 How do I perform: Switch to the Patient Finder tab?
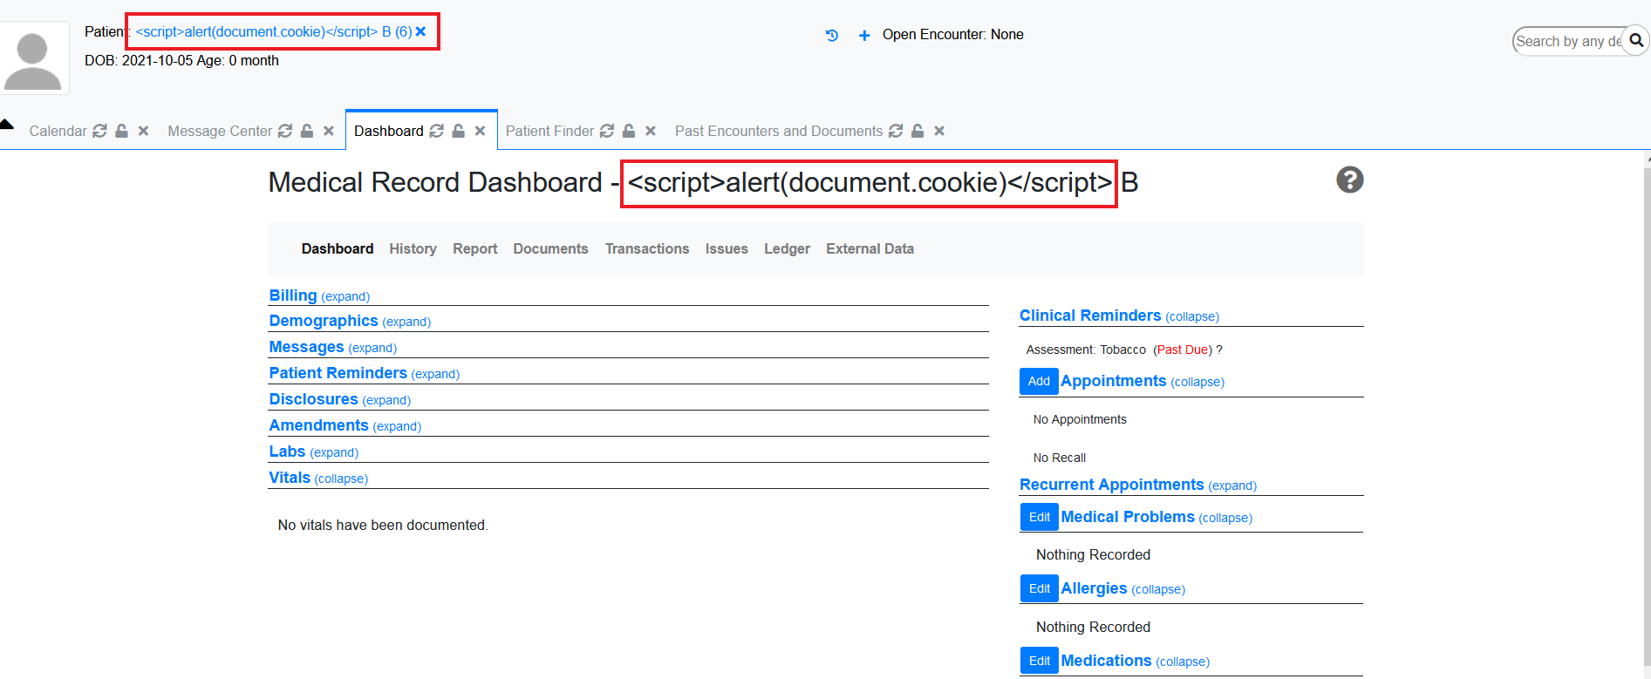[549, 131]
